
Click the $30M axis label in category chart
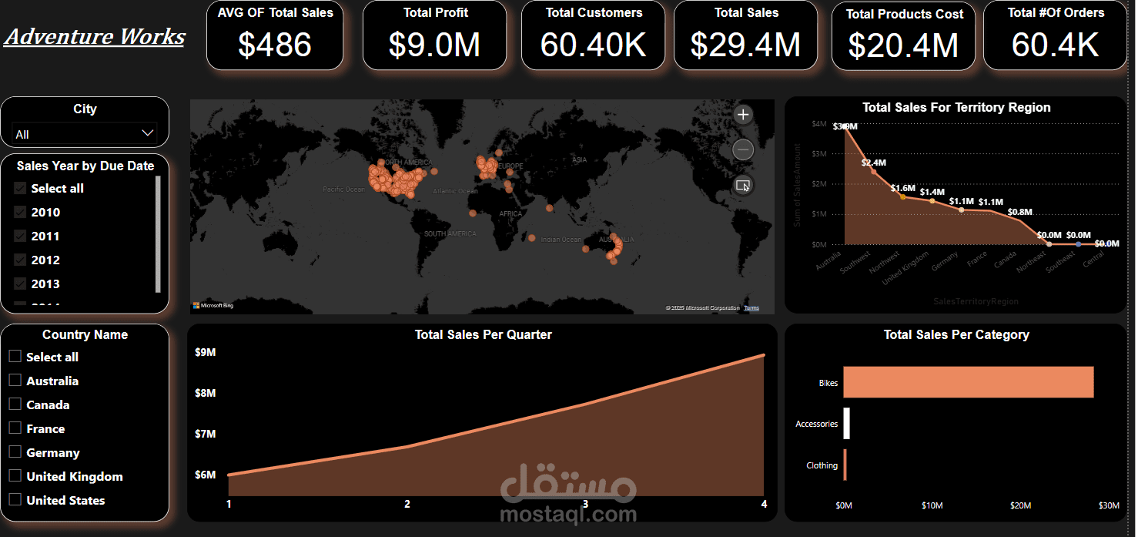(1109, 505)
